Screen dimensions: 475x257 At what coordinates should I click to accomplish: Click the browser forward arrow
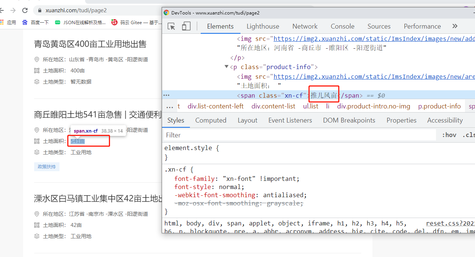tap(13, 10)
